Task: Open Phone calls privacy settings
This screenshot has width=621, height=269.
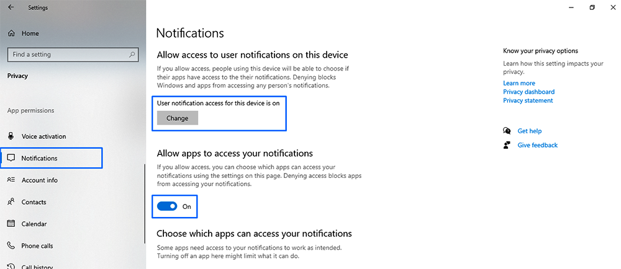Action: coord(37,245)
